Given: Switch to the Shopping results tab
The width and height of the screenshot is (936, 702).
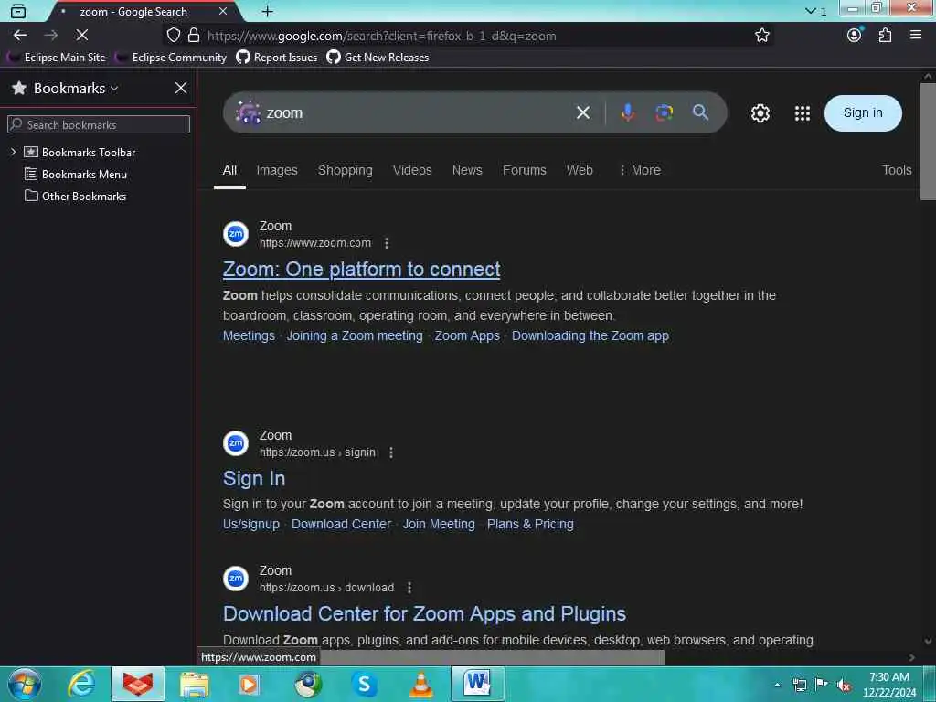Looking at the screenshot, I should (x=345, y=170).
